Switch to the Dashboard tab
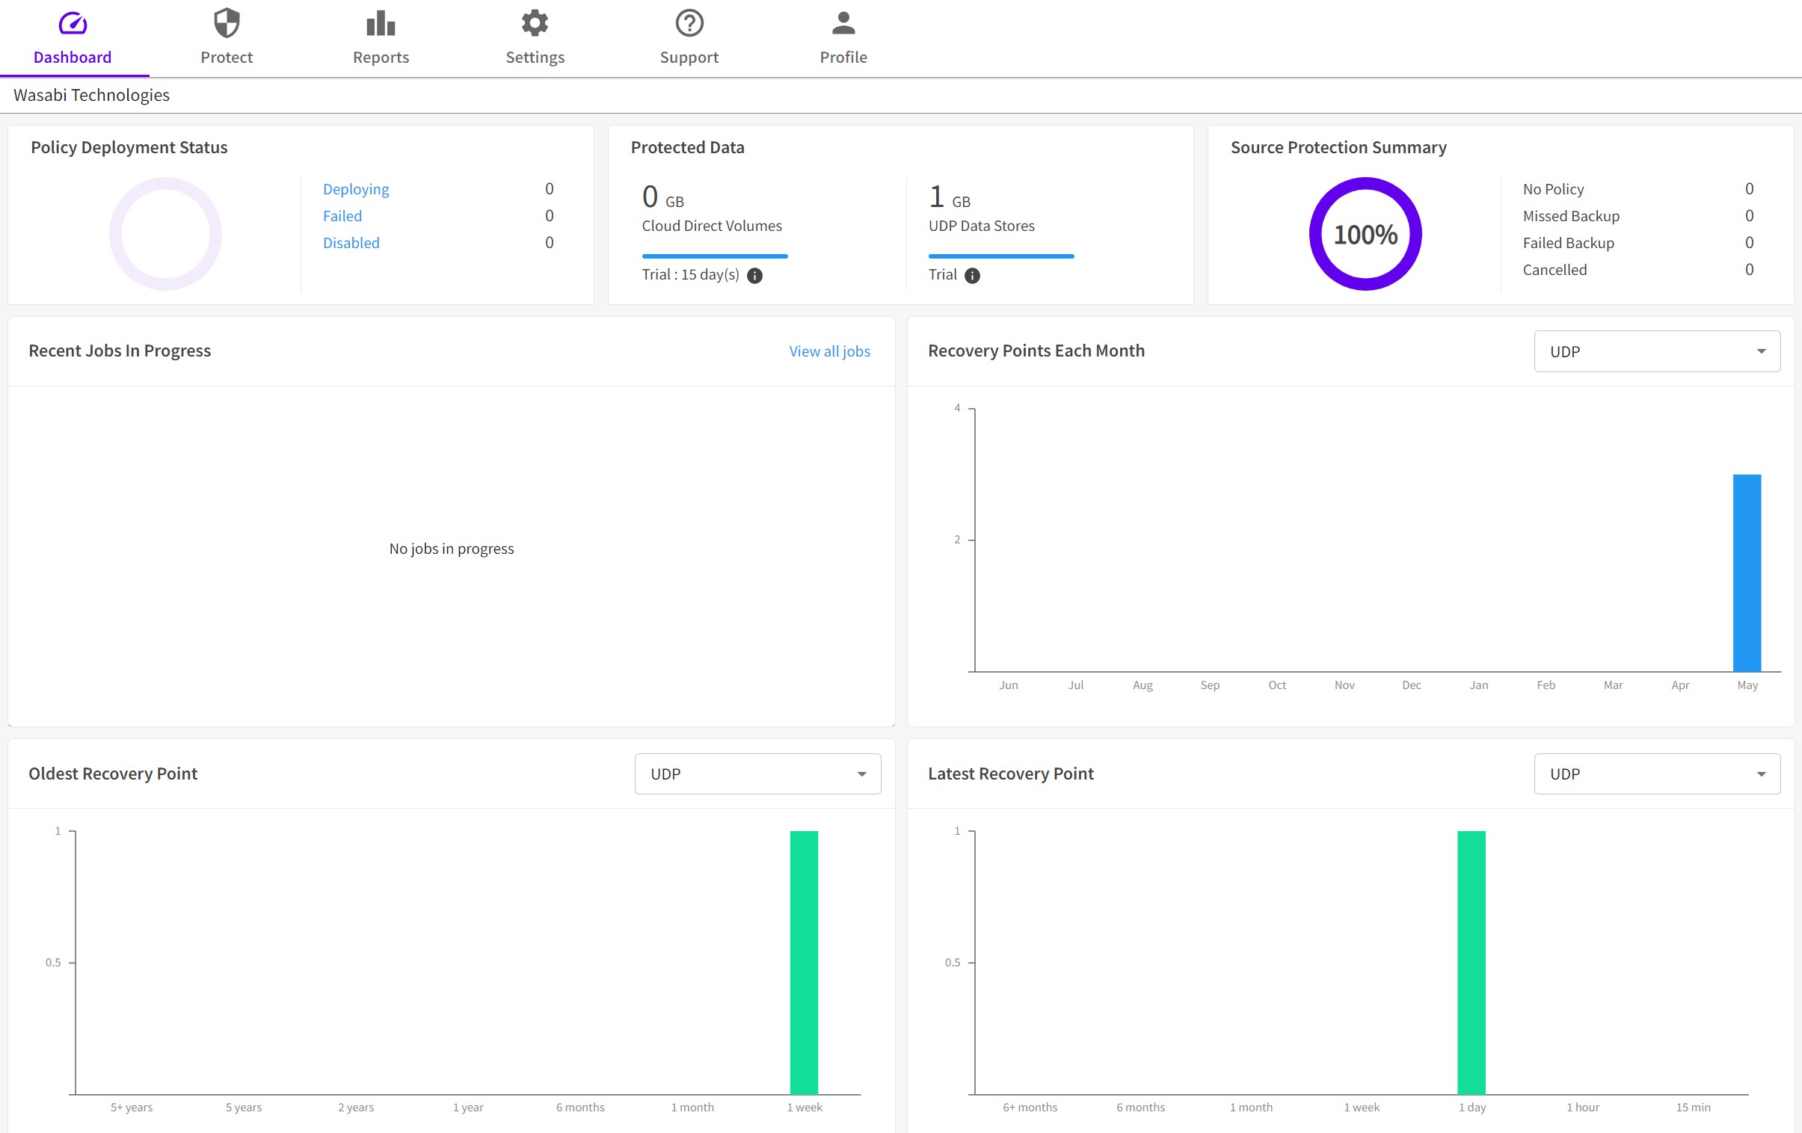Screen dimensions: 1802x1133 click(72, 37)
